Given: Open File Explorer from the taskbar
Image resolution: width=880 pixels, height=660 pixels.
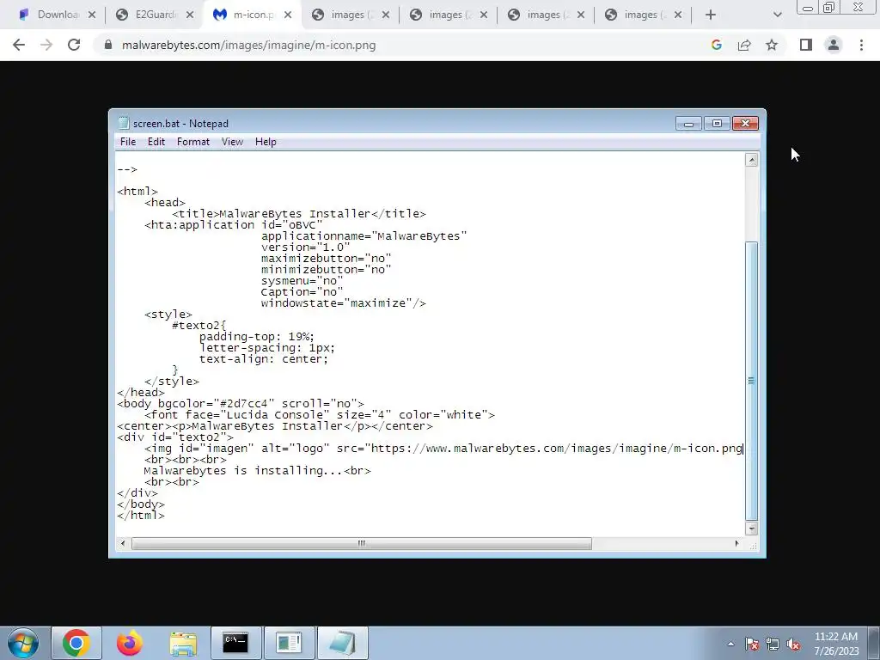Looking at the screenshot, I should coord(183,643).
